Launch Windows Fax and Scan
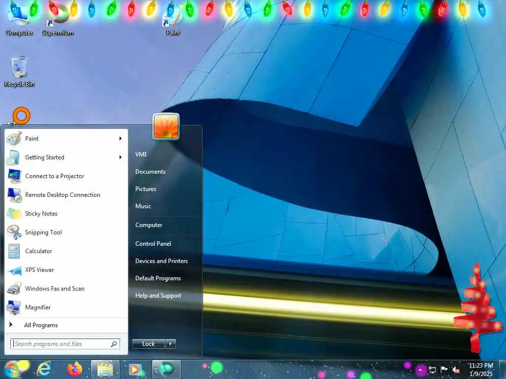This screenshot has width=506, height=379. [66, 288]
